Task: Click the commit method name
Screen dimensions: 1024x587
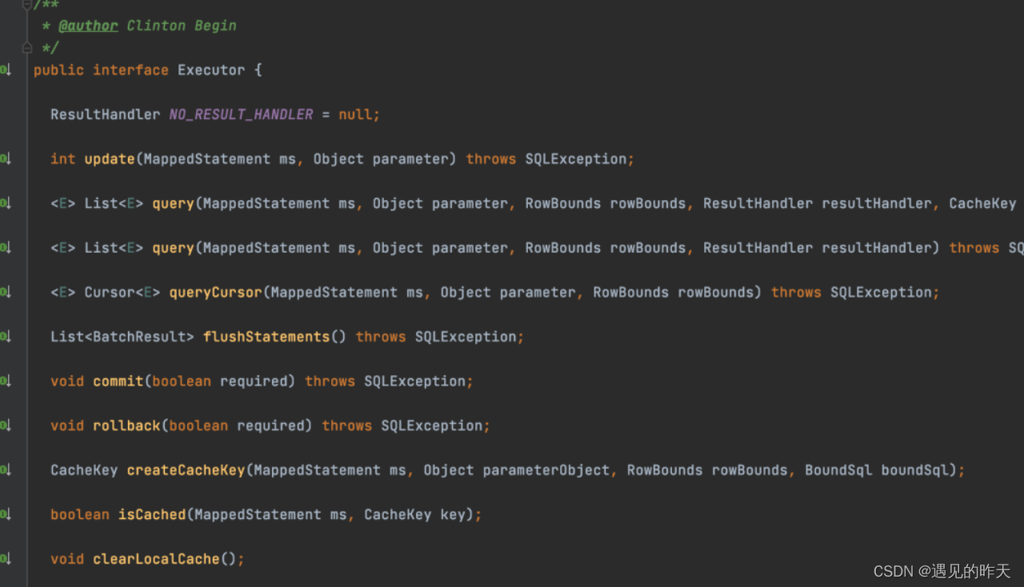Action: [118, 381]
